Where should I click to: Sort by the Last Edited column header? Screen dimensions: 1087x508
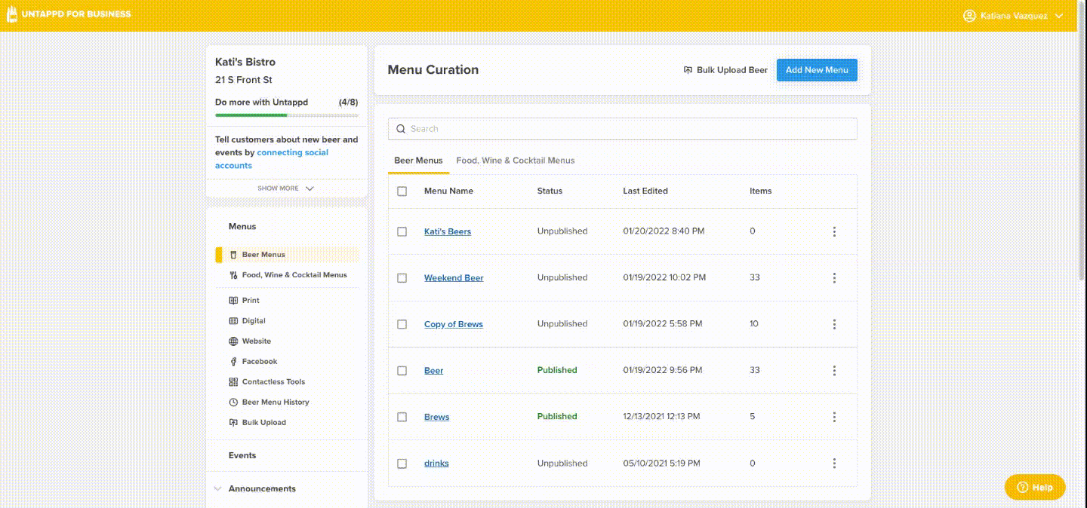pyautogui.click(x=645, y=191)
